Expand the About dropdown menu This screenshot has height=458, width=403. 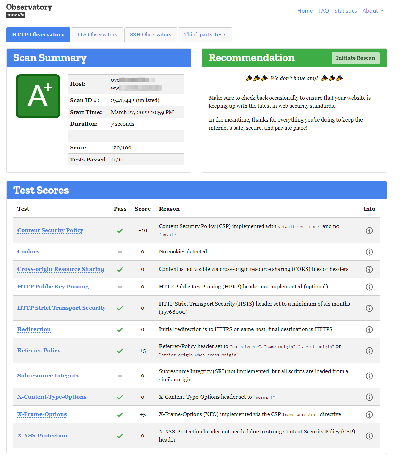373,11
